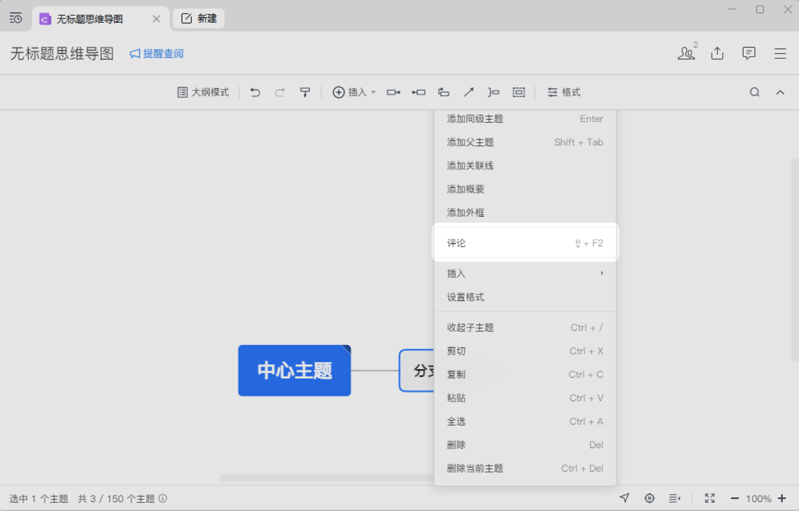This screenshot has width=799, height=511.
Task: Select 添加关联线 in the context menu
Action: click(x=525, y=166)
